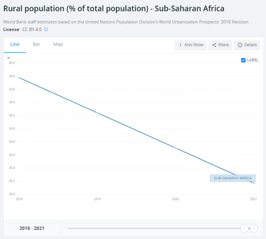Click the CC BY-4.0 license link
The width and height of the screenshot is (266, 239).
(32, 29)
